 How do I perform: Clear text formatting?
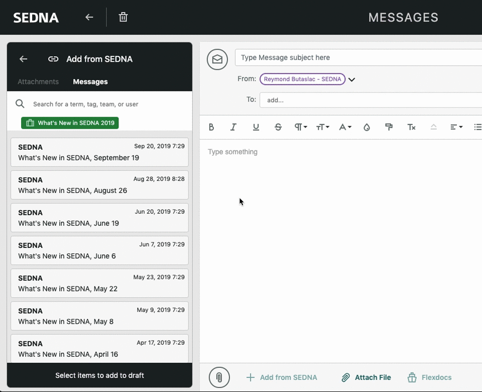click(x=411, y=127)
